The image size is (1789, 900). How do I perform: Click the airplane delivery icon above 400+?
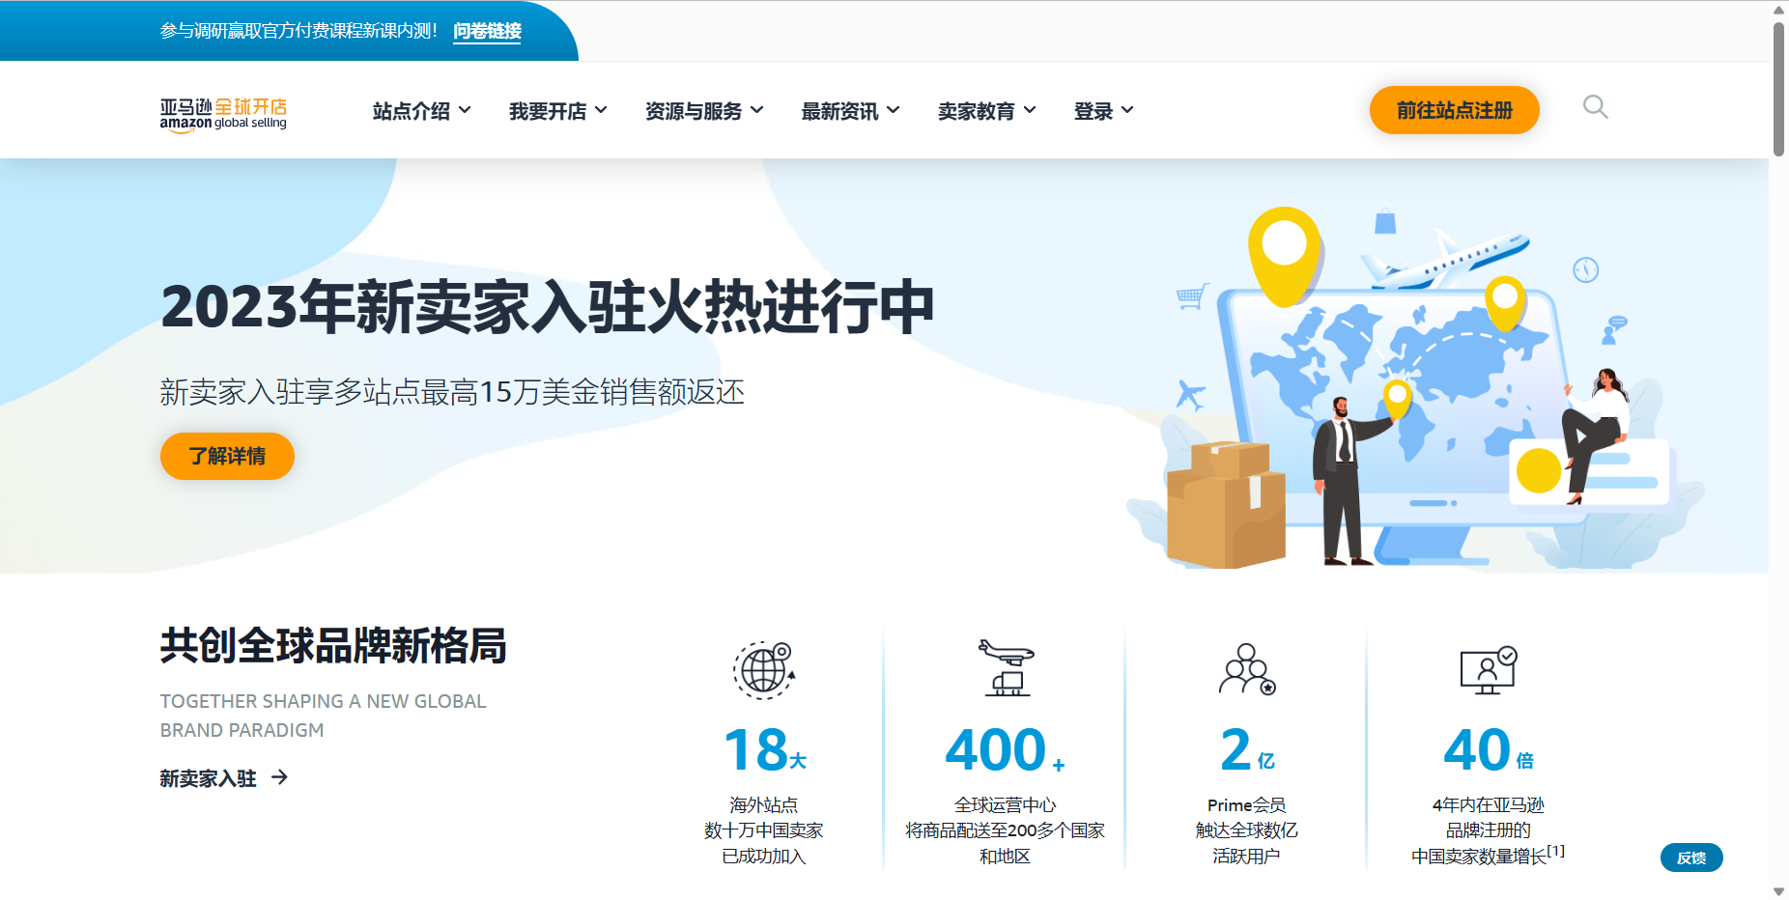click(x=1006, y=668)
